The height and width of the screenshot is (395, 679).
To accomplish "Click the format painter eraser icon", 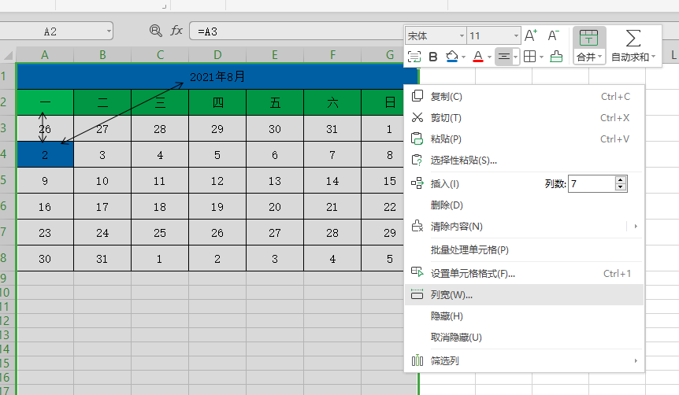I will point(556,57).
